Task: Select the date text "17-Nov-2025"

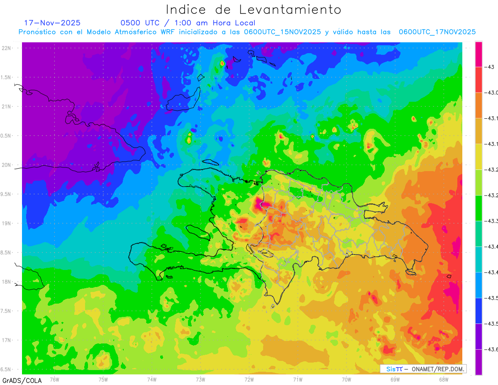Action: pos(52,23)
